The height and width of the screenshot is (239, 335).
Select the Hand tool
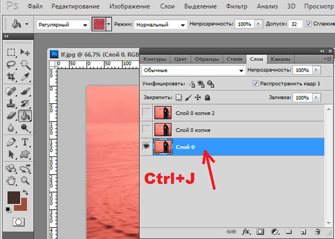tap(11, 181)
